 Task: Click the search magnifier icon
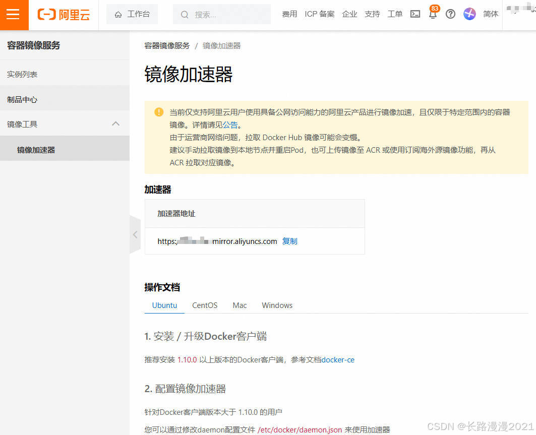click(185, 15)
